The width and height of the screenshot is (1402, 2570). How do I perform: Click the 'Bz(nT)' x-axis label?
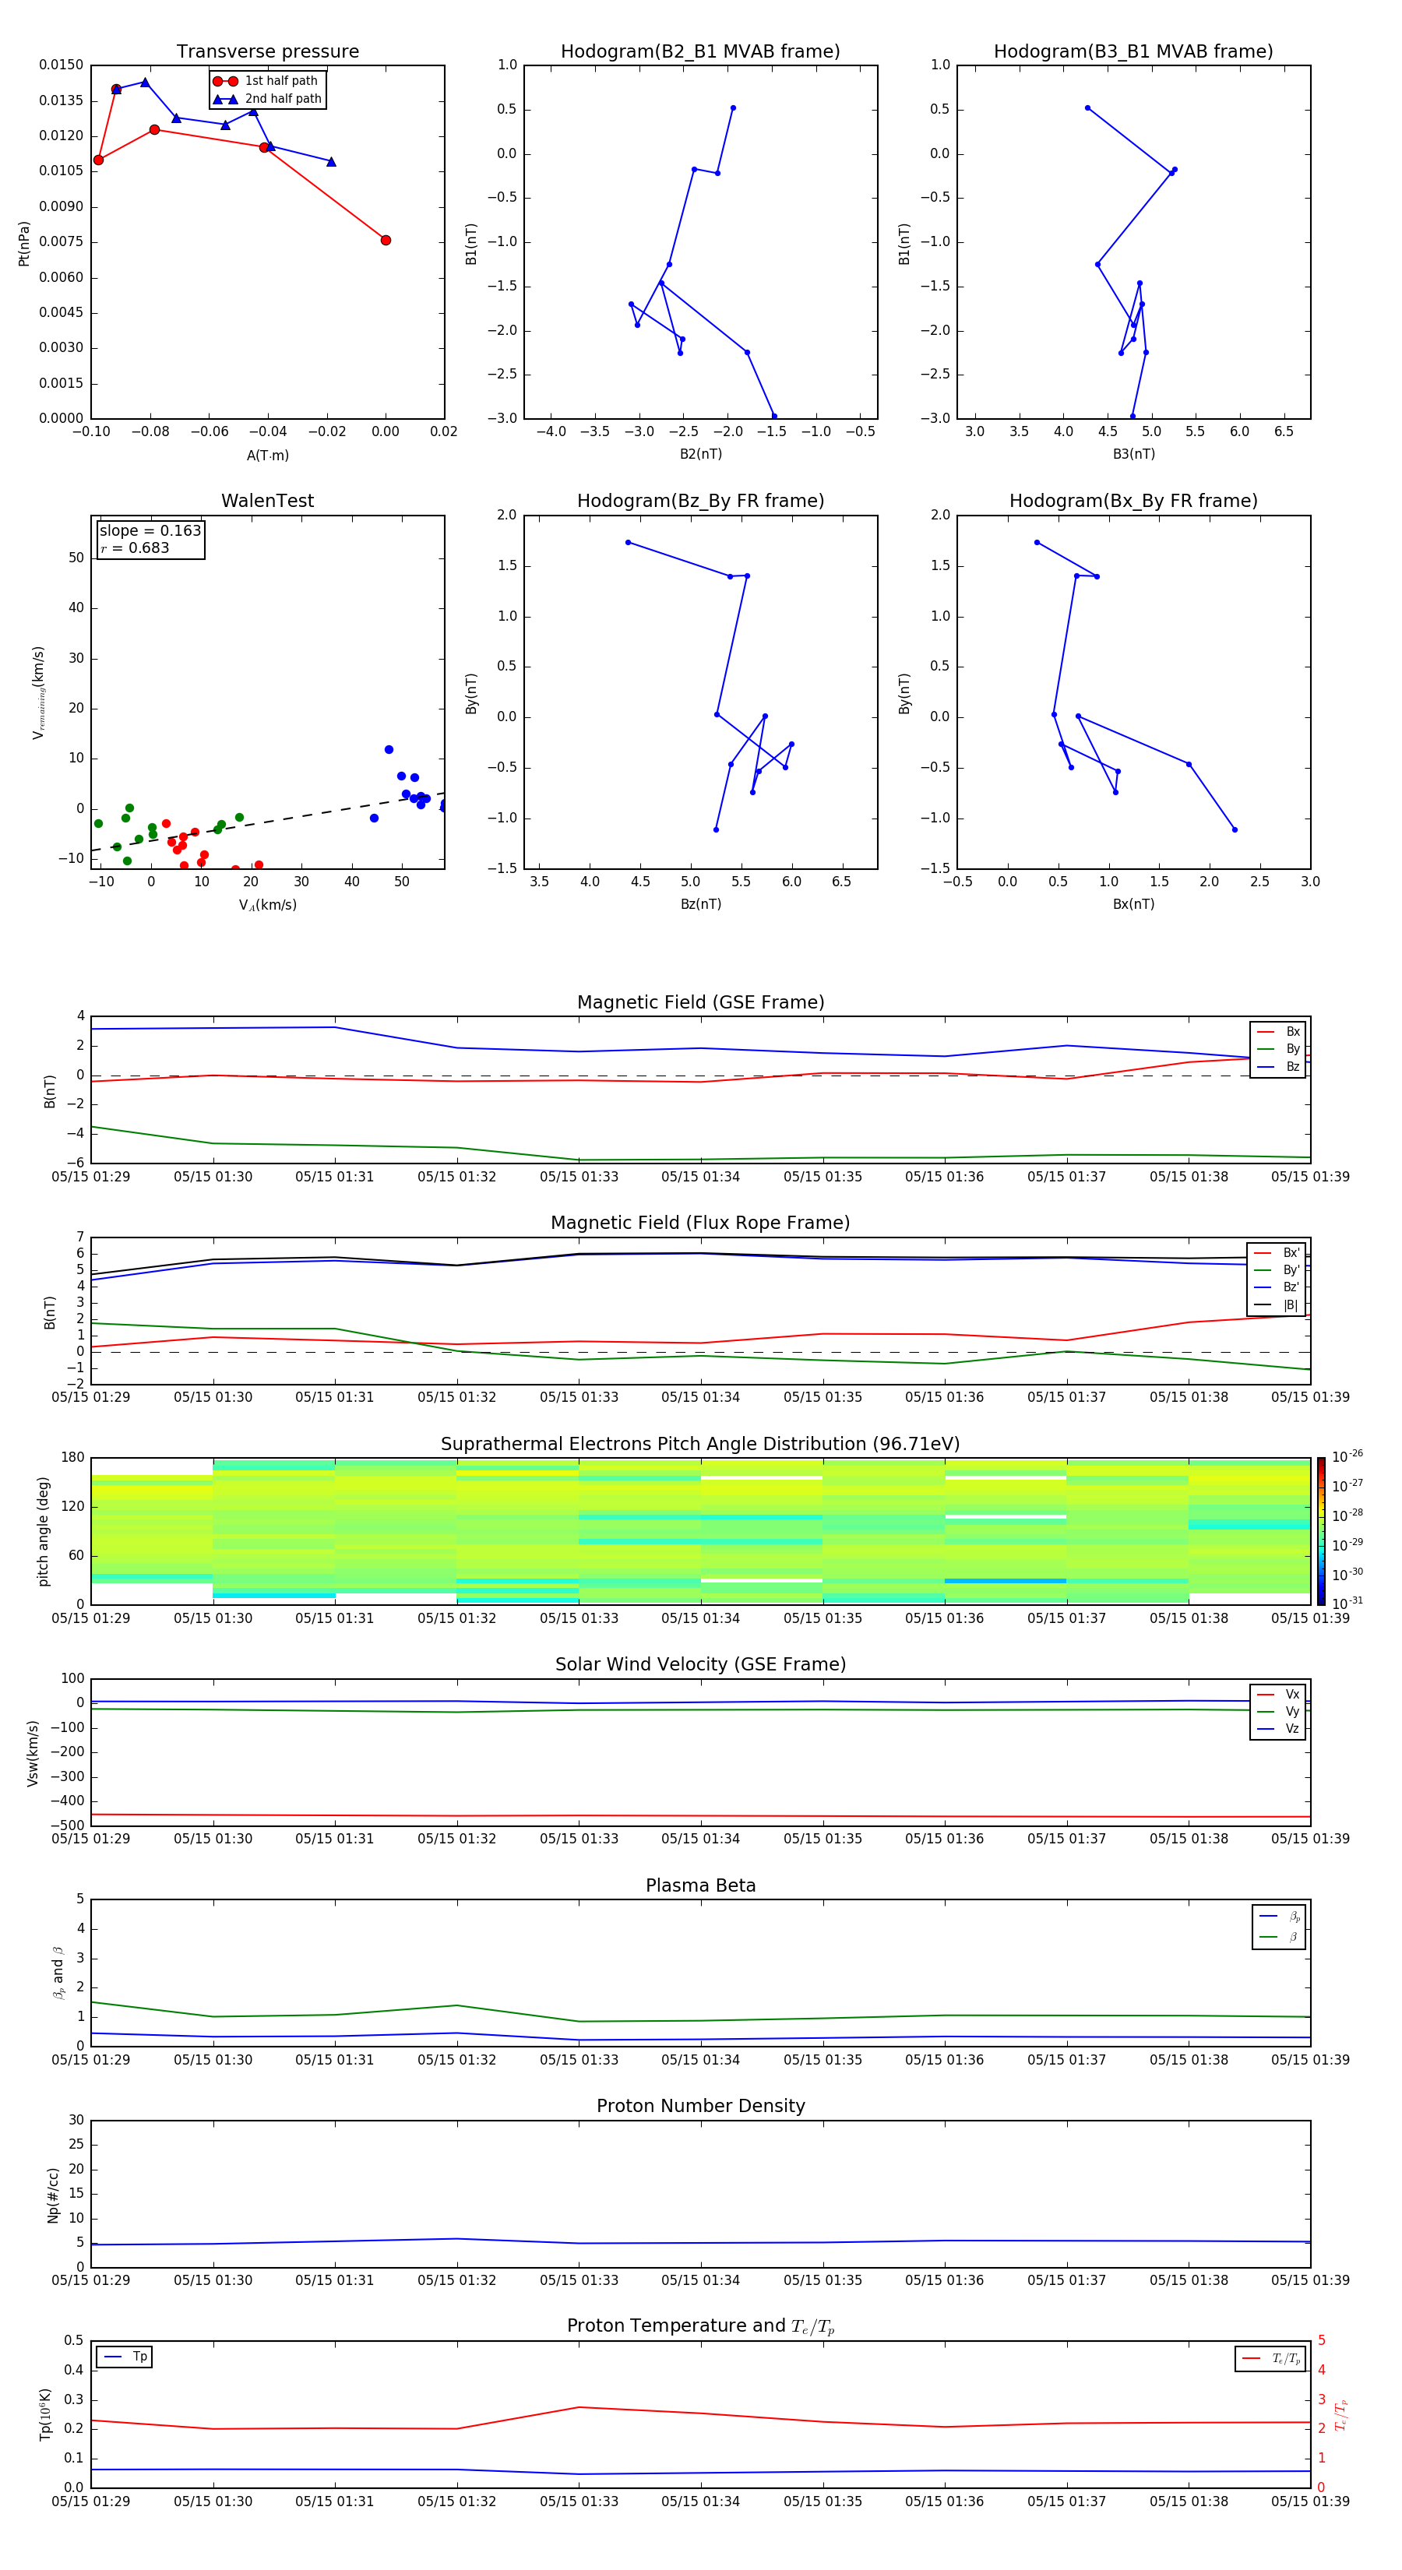click(700, 905)
